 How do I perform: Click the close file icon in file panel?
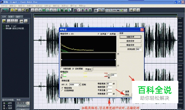click(x=9, y=21)
